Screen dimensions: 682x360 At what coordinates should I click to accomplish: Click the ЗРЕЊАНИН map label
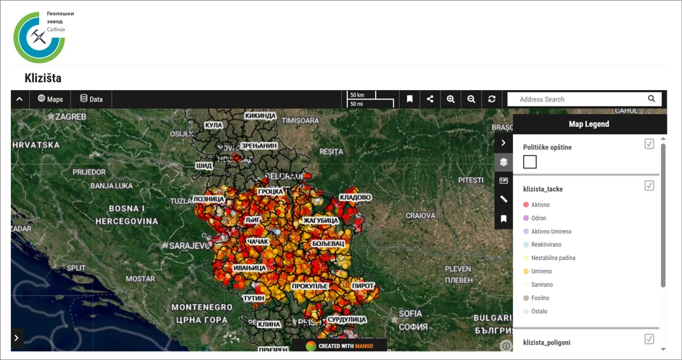click(259, 146)
